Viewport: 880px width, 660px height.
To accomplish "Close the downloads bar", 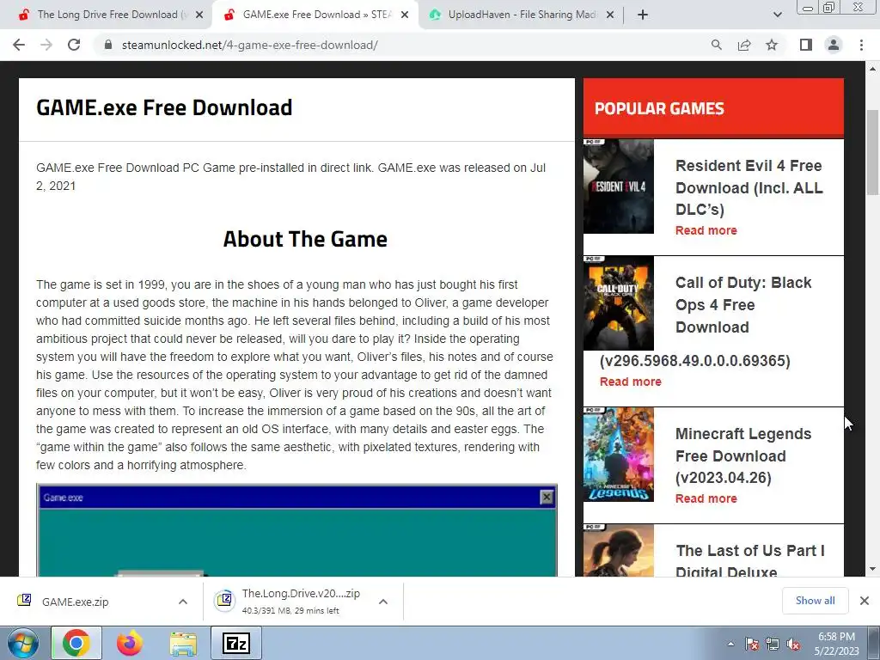I will [865, 601].
